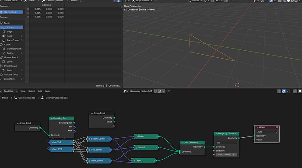Click the duplicate node tree icon
This screenshot has height=168, width=302.
click(160, 91)
